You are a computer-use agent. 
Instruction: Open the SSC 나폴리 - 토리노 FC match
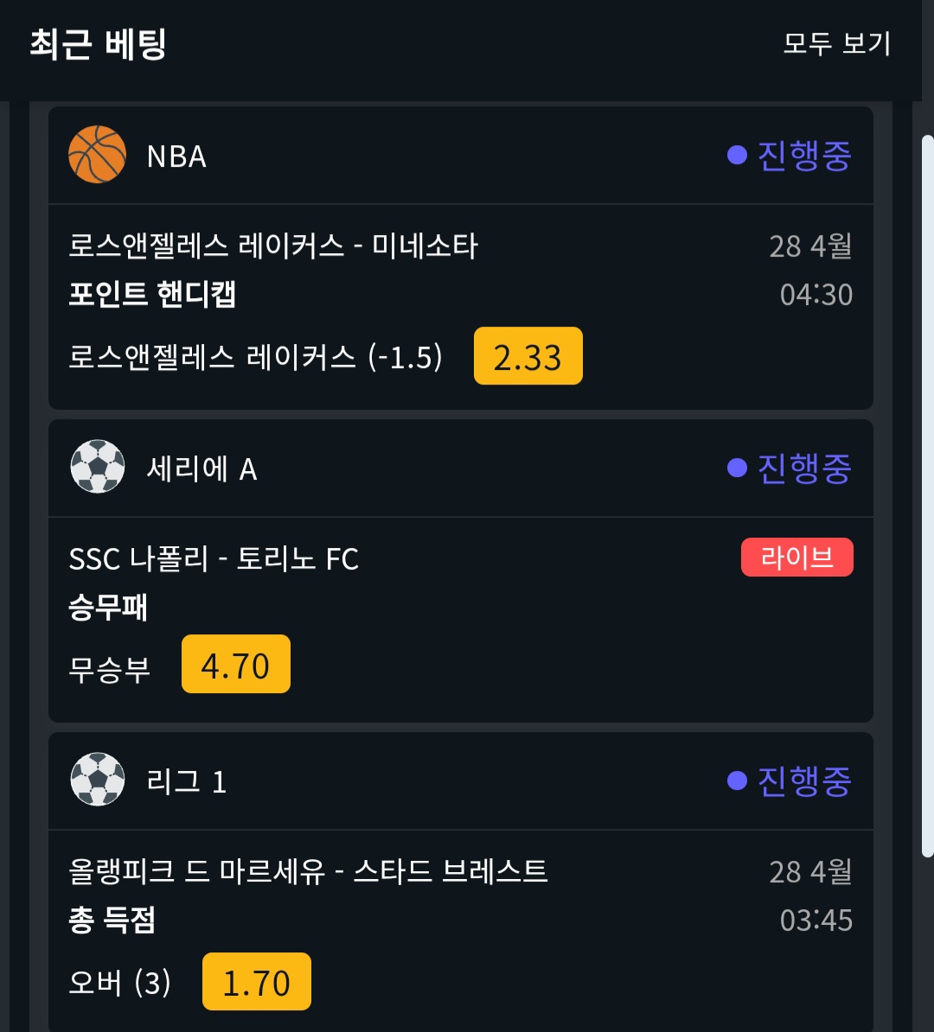(214, 559)
